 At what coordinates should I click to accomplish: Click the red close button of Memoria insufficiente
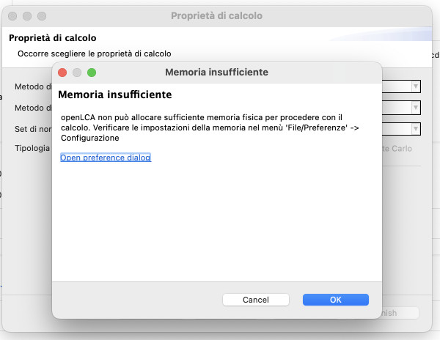[x=62, y=73]
